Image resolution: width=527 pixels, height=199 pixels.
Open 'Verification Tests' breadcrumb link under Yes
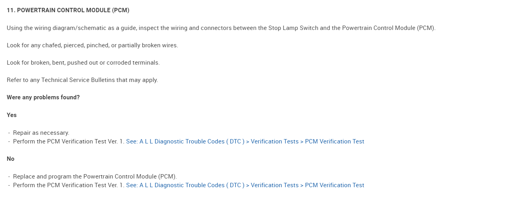(274, 141)
